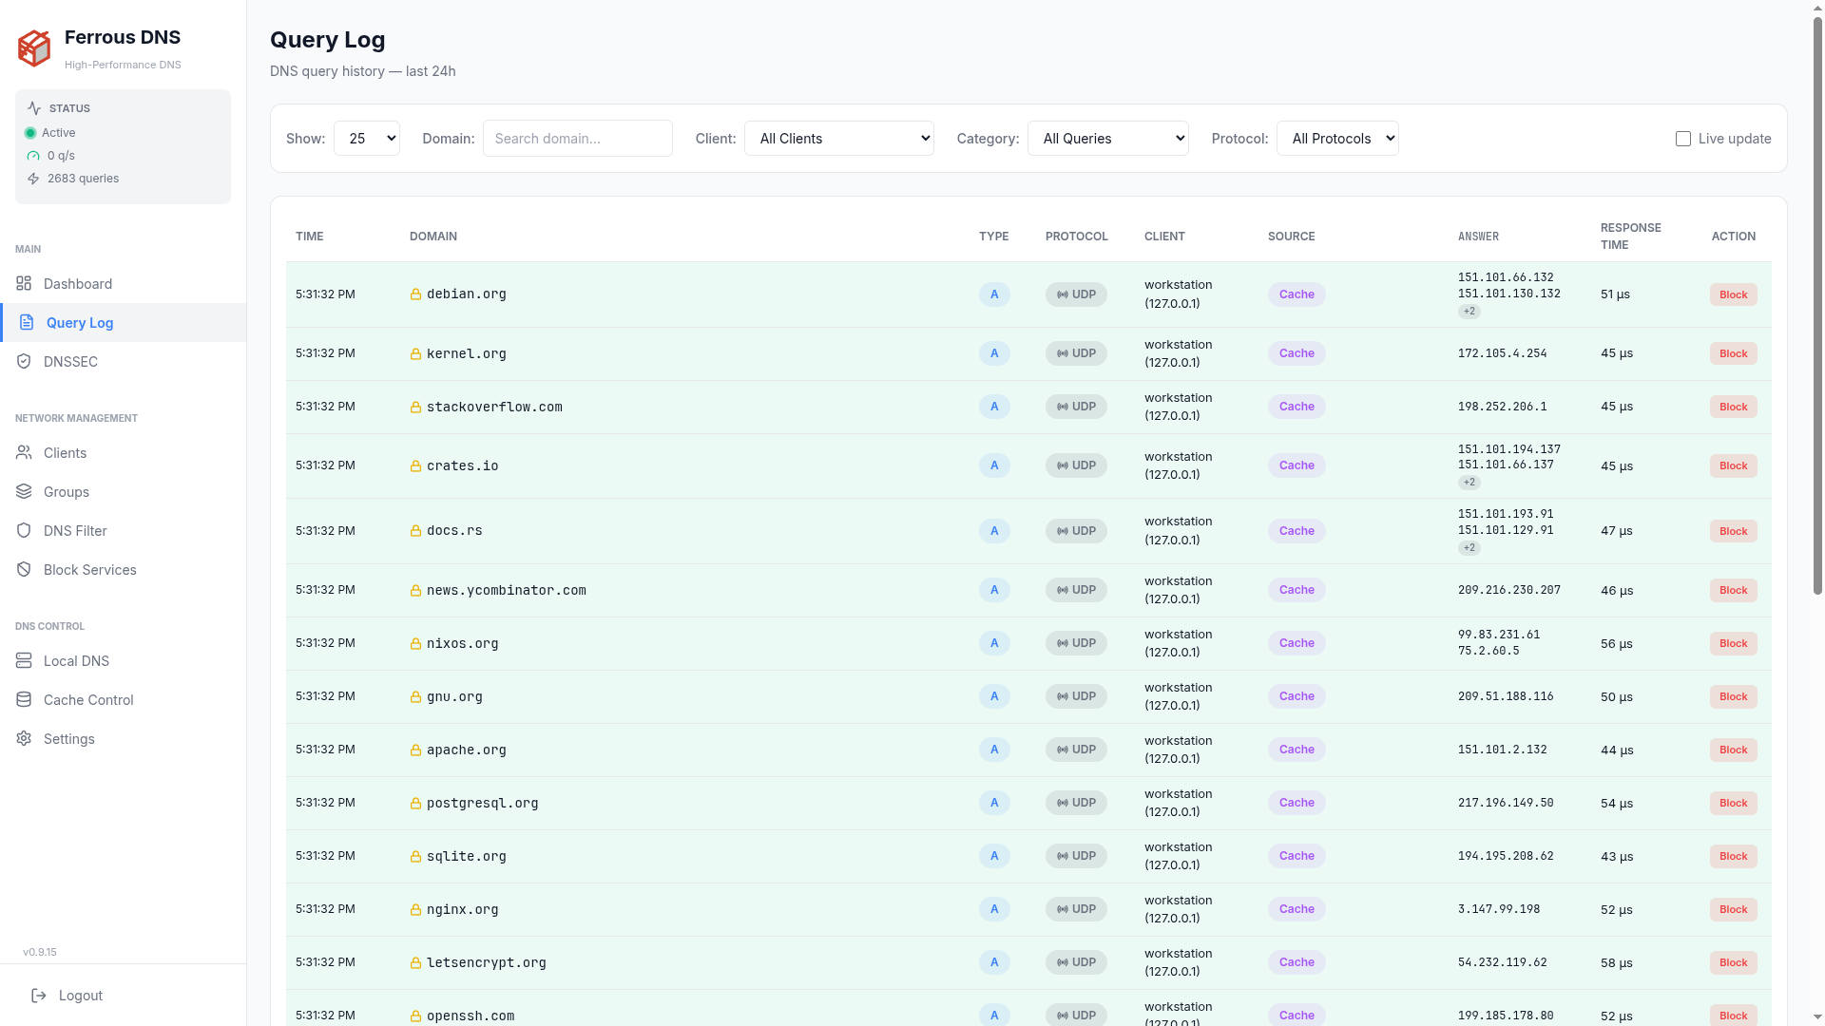Open the Cache Control sidebar page
Screen dimensions: 1825x1026
tap(124, 700)
